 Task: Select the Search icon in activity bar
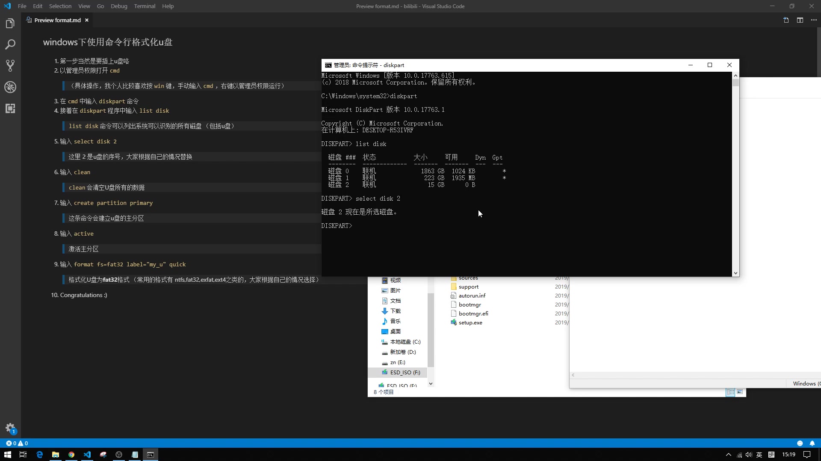pyautogui.click(x=10, y=44)
